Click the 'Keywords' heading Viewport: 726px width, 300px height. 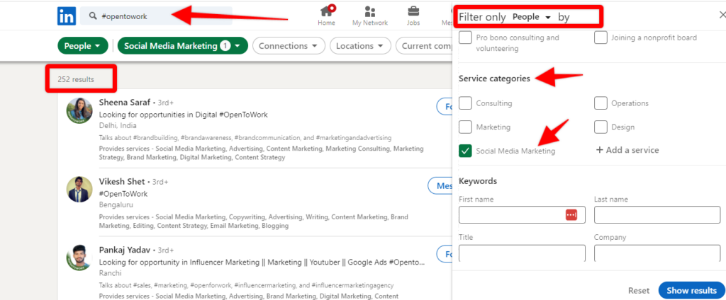point(478,180)
